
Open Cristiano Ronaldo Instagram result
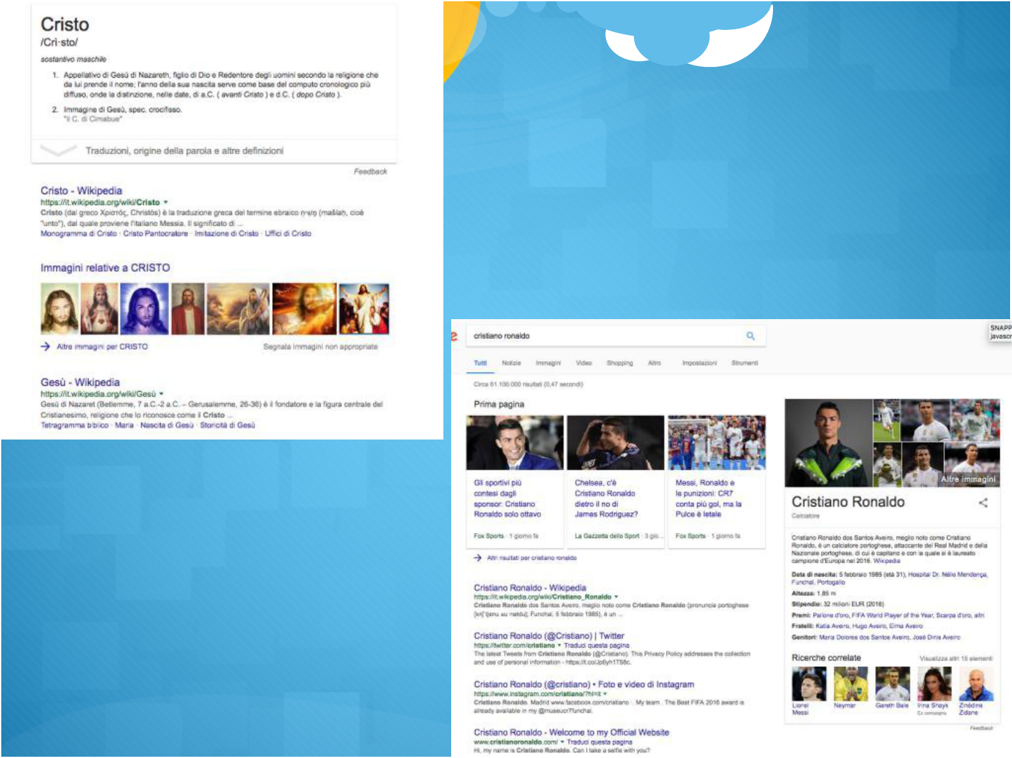click(x=584, y=684)
